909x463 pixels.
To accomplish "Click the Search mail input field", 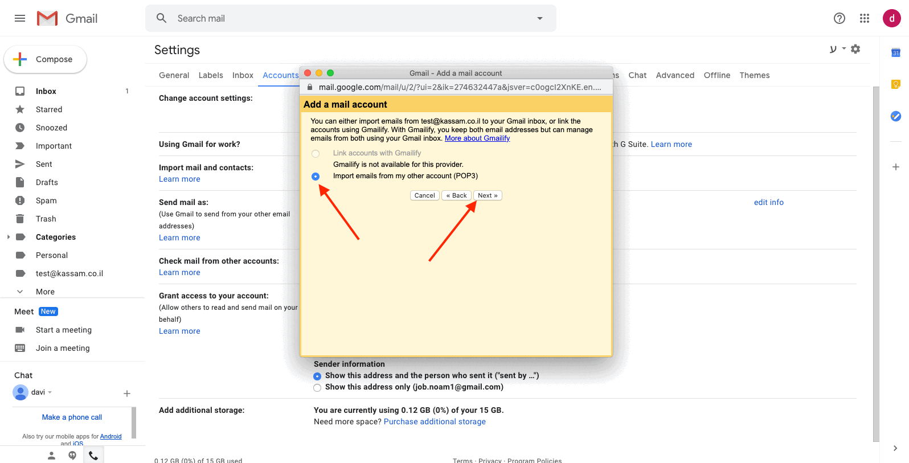I will (351, 18).
